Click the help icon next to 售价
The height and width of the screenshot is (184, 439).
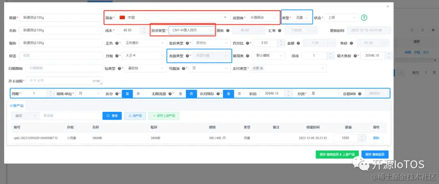351,43
